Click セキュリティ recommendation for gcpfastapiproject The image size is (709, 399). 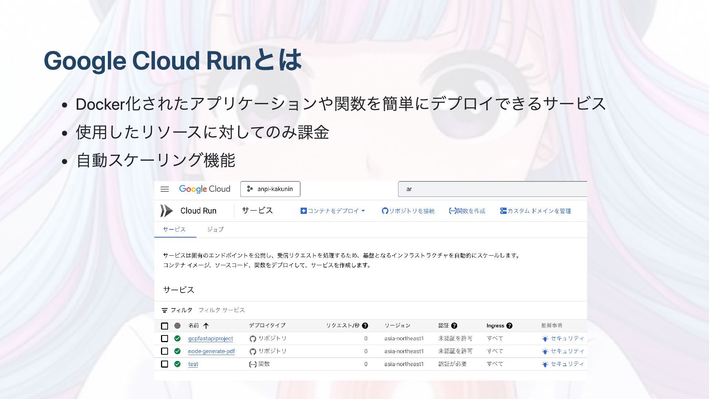point(563,338)
